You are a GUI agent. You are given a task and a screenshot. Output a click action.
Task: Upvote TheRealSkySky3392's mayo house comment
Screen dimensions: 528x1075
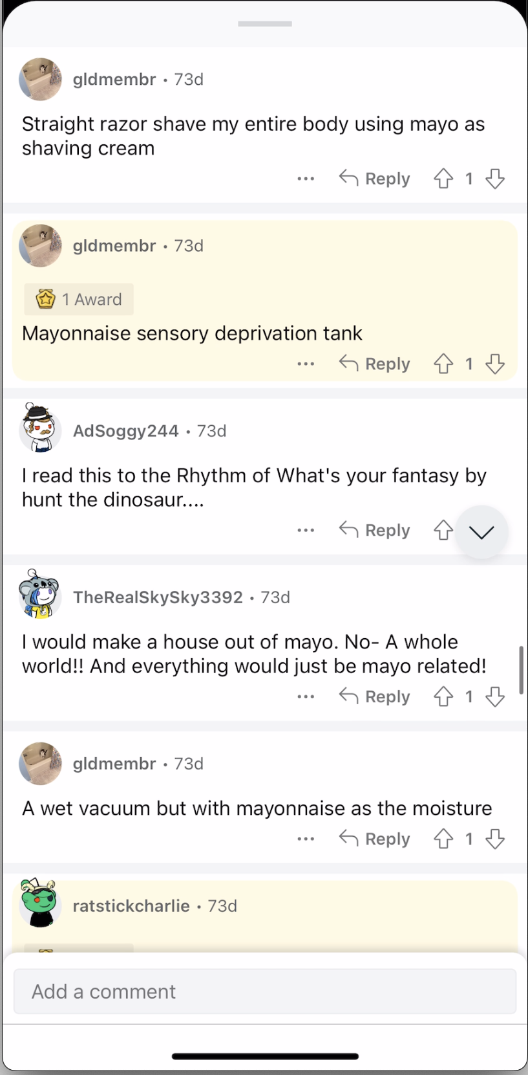(x=443, y=696)
